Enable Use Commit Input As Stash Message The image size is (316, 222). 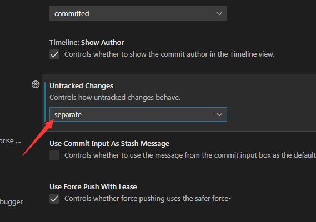54,155
